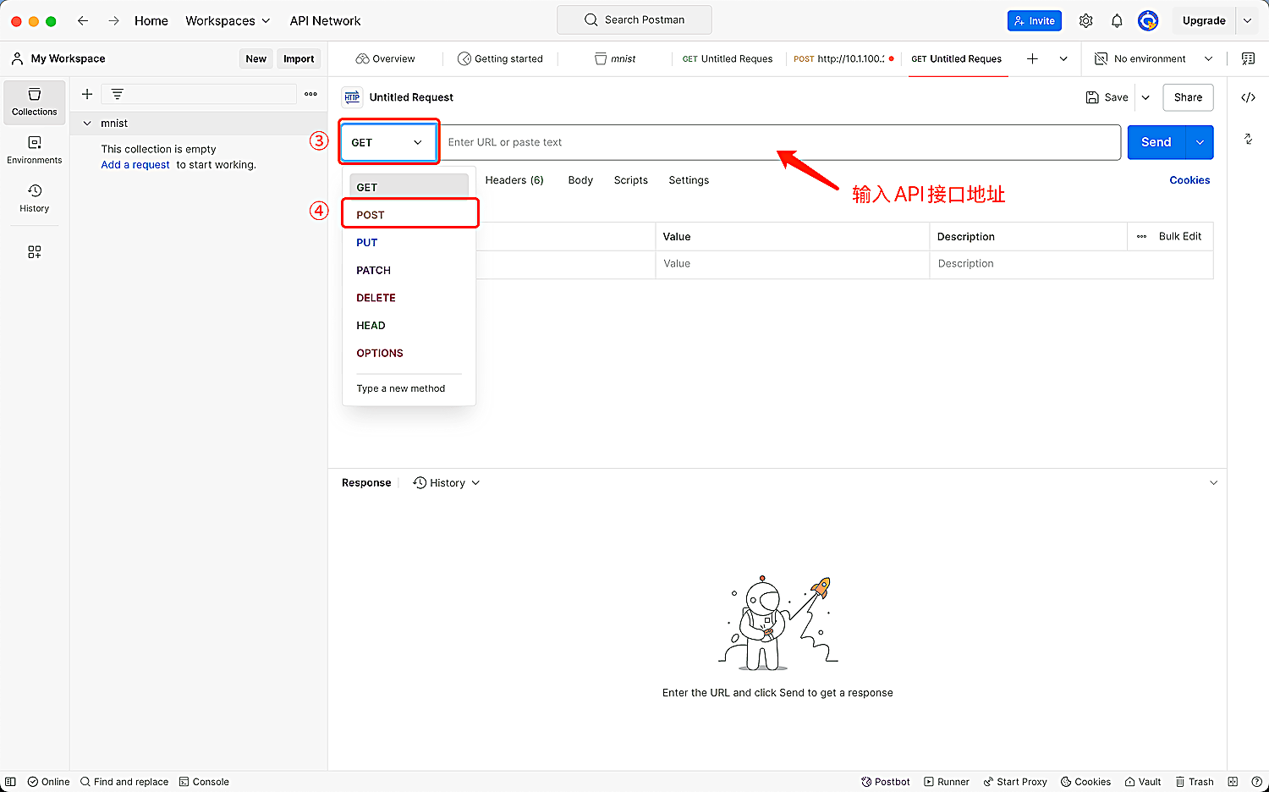This screenshot has width=1269, height=792.
Task: Open the Environments sidebar panel
Action: coord(35,150)
